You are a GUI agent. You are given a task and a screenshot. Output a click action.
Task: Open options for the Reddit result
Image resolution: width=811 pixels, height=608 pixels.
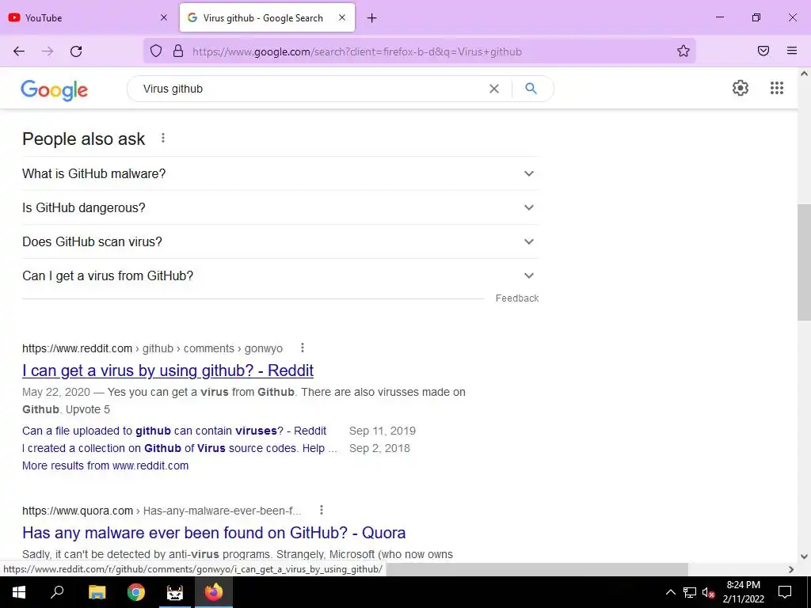(x=303, y=348)
